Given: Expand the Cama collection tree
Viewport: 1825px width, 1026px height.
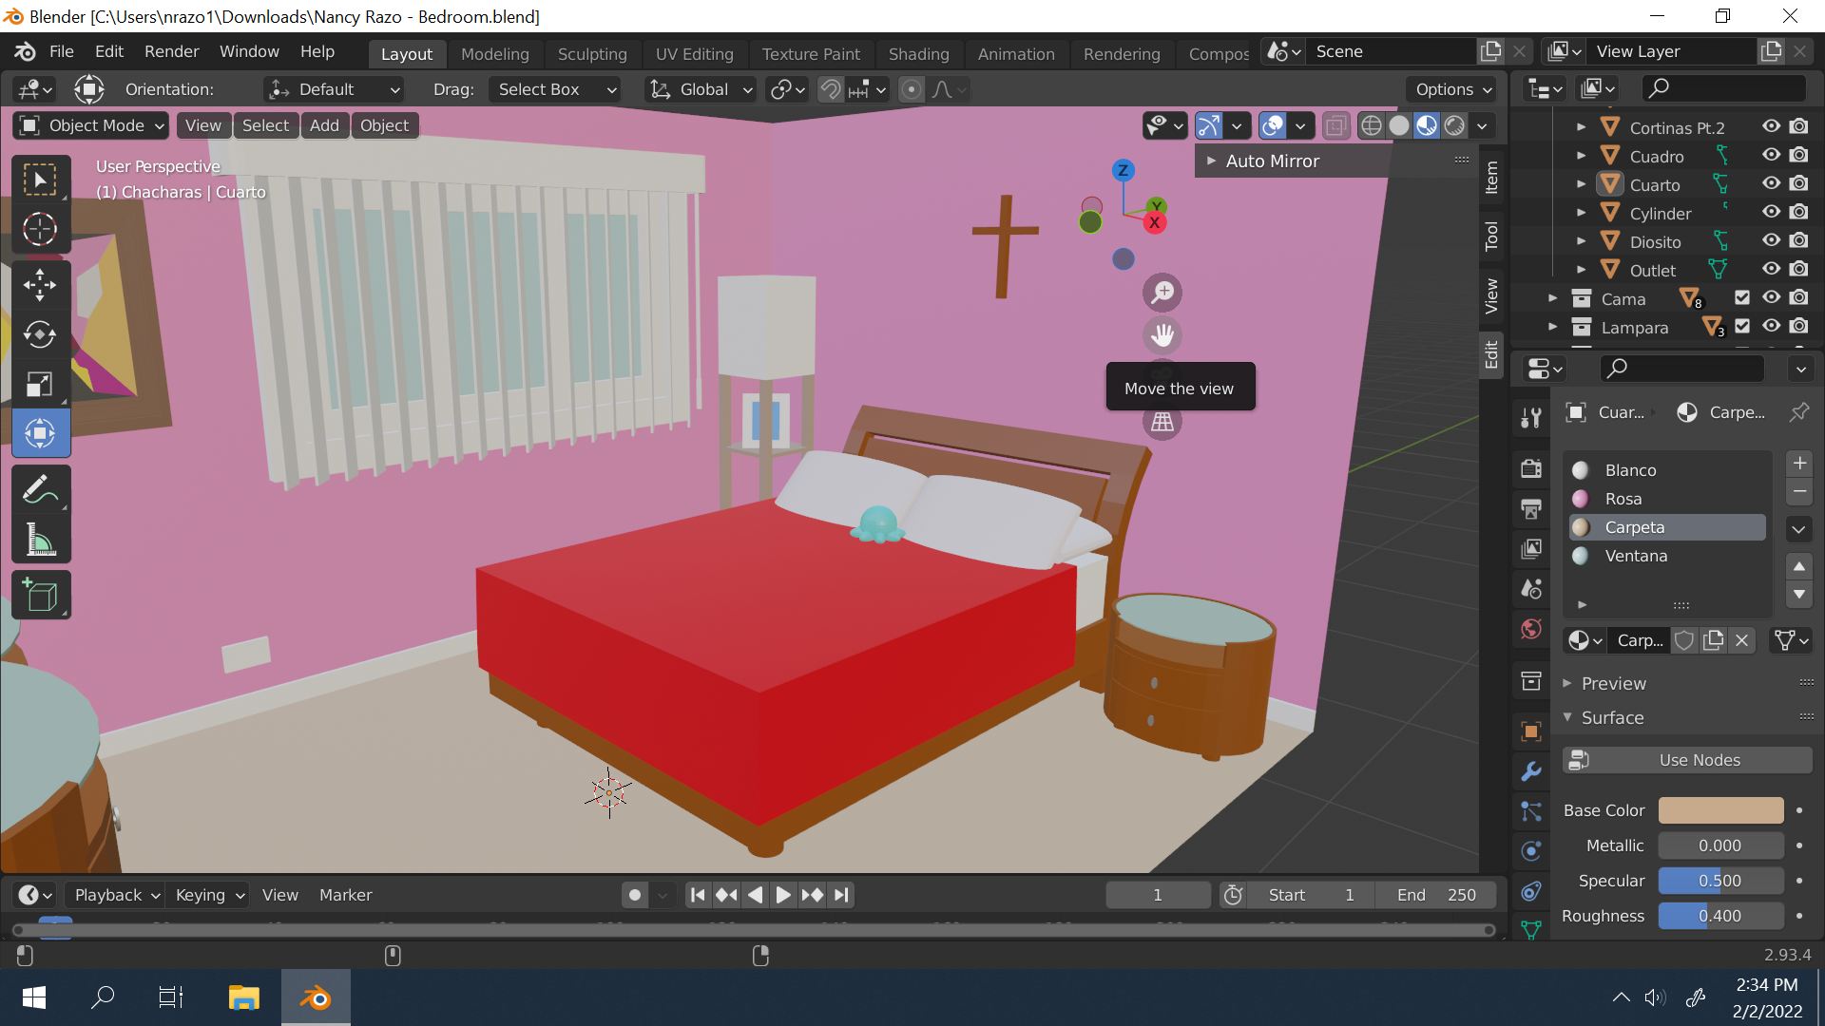Looking at the screenshot, I should coord(1552,298).
